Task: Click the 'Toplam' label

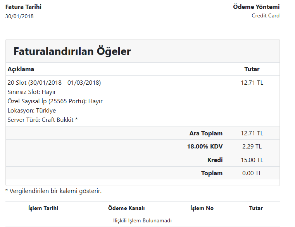Action: coord(212,173)
